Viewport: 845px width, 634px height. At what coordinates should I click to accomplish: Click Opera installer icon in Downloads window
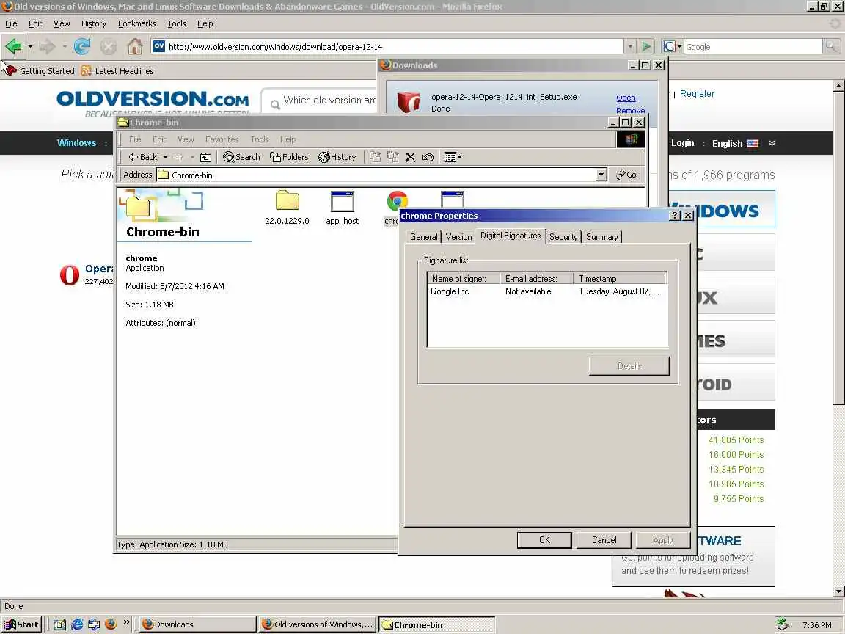click(x=409, y=102)
